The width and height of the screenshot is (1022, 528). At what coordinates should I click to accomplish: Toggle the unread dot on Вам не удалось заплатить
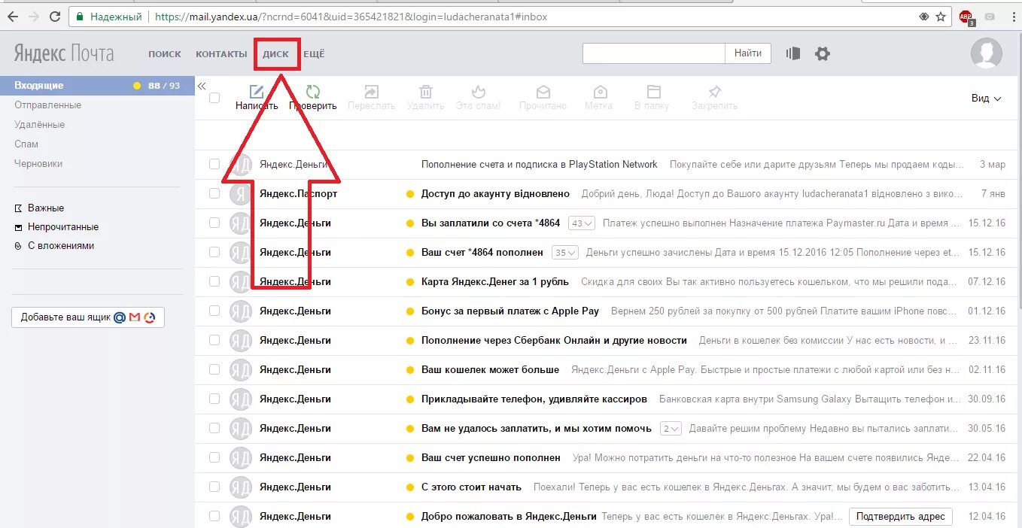pos(410,428)
